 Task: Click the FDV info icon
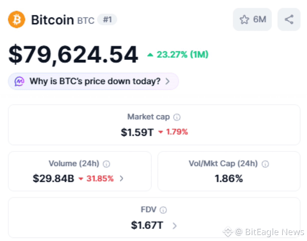pos(163,210)
